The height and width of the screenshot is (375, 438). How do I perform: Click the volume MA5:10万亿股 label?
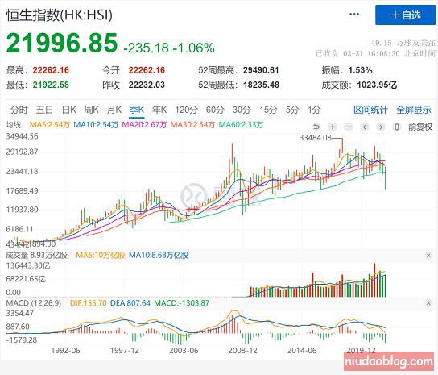pos(101,255)
